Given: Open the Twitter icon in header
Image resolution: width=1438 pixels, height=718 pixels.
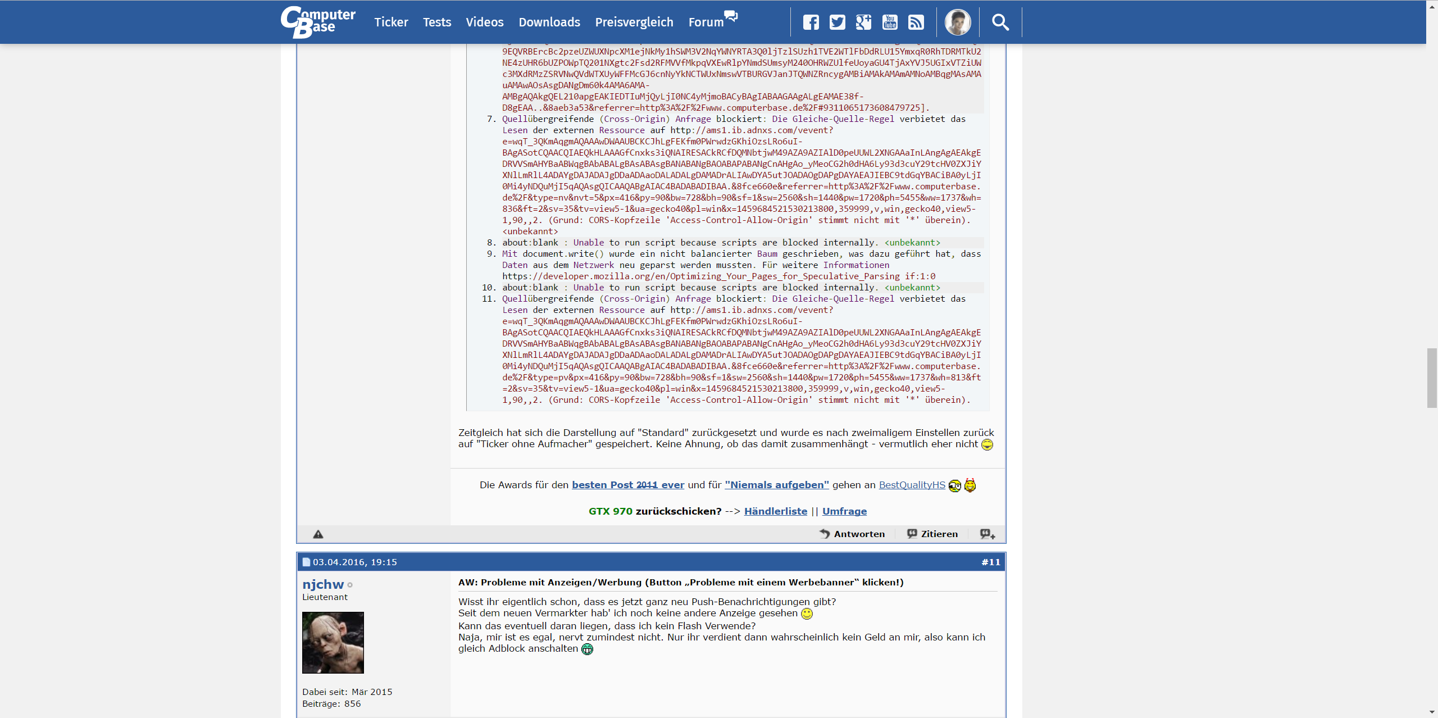Looking at the screenshot, I should [837, 22].
